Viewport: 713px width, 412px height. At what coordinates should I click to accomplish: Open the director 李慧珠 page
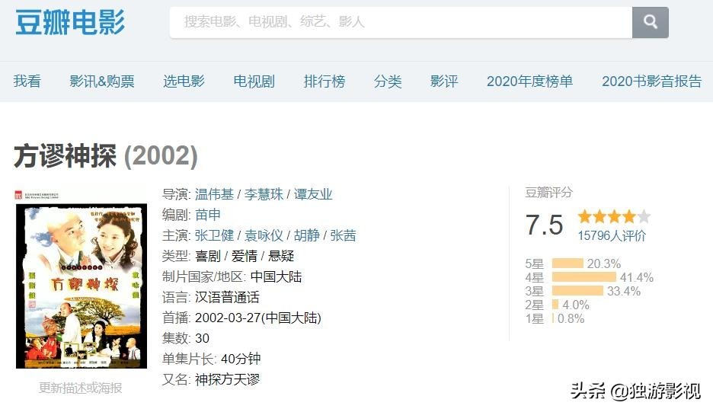[x=264, y=194]
